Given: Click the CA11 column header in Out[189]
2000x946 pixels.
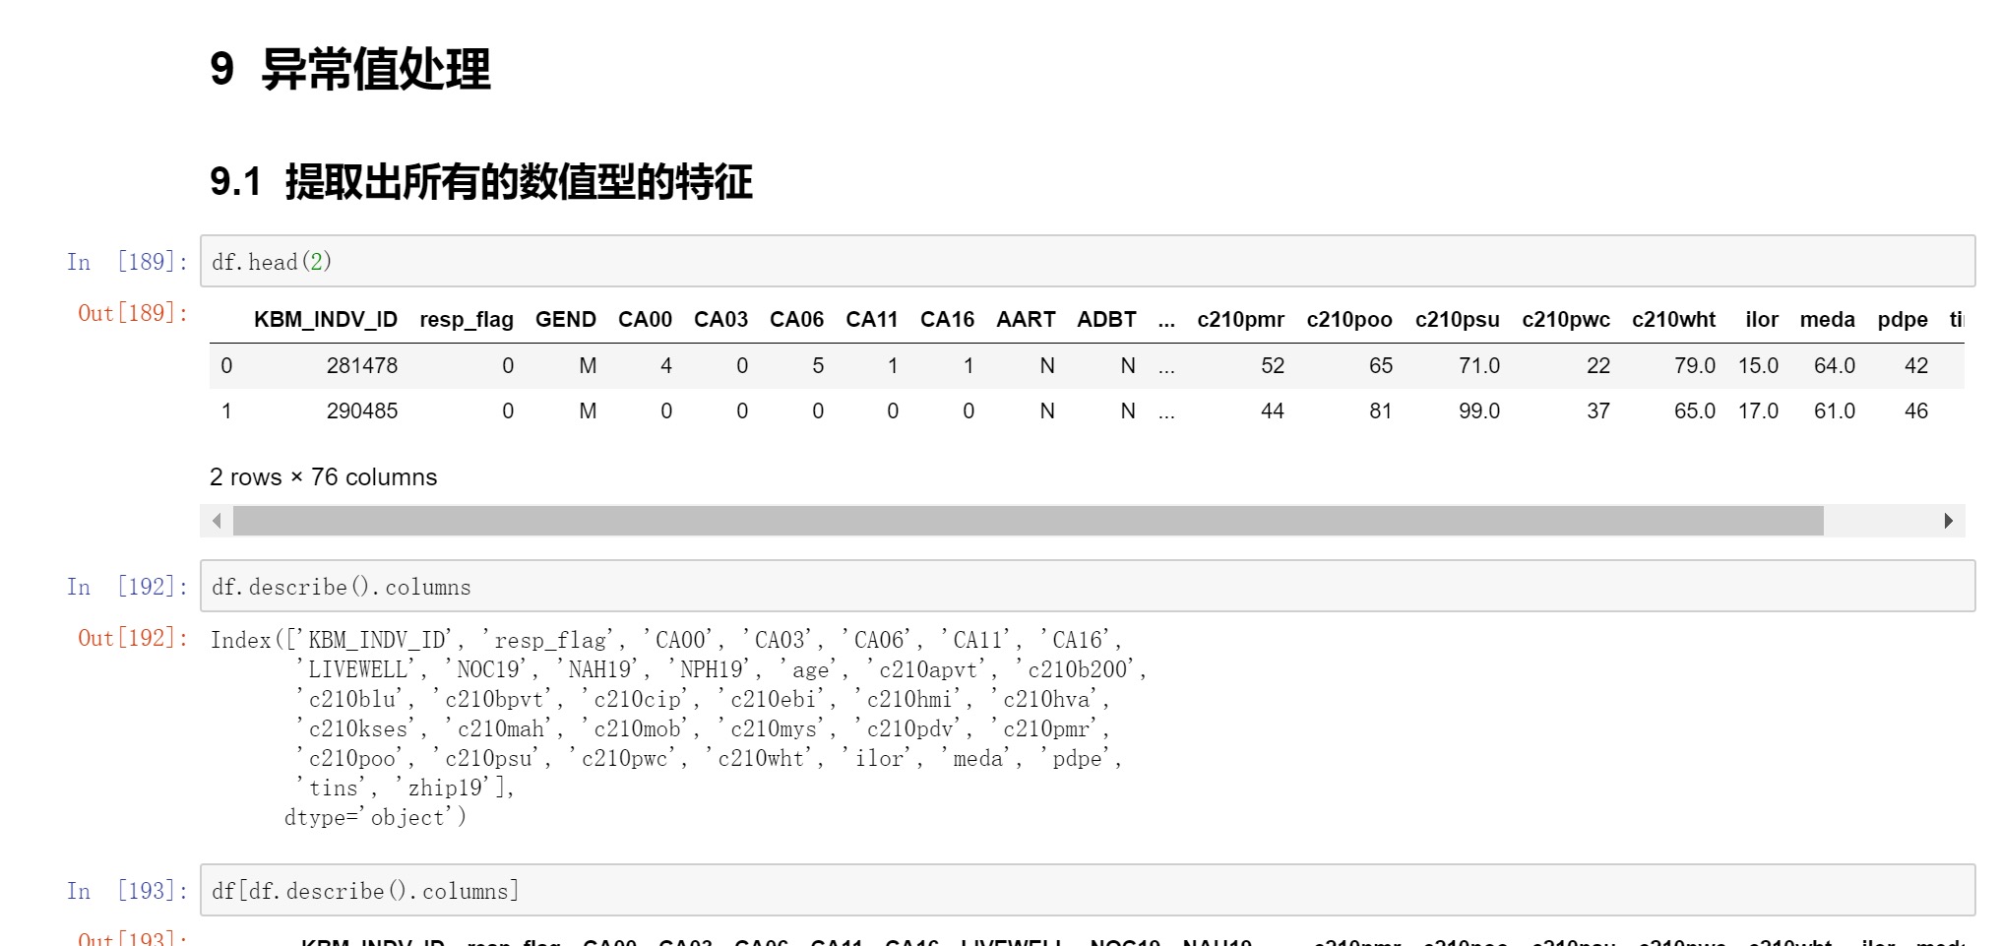Looking at the screenshot, I should click(x=872, y=320).
